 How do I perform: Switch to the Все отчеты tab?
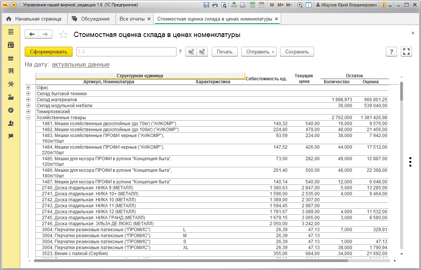click(x=132, y=19)
